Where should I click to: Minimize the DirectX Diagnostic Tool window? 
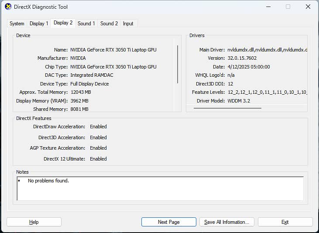pos(268,7)
